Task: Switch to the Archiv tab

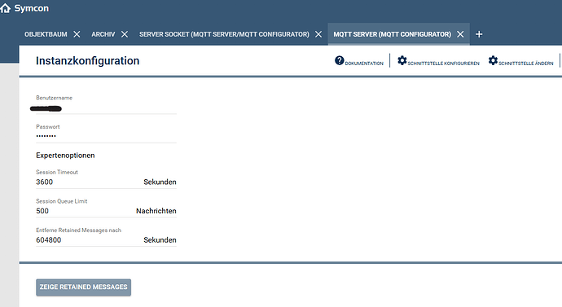Action: (103, 34)
